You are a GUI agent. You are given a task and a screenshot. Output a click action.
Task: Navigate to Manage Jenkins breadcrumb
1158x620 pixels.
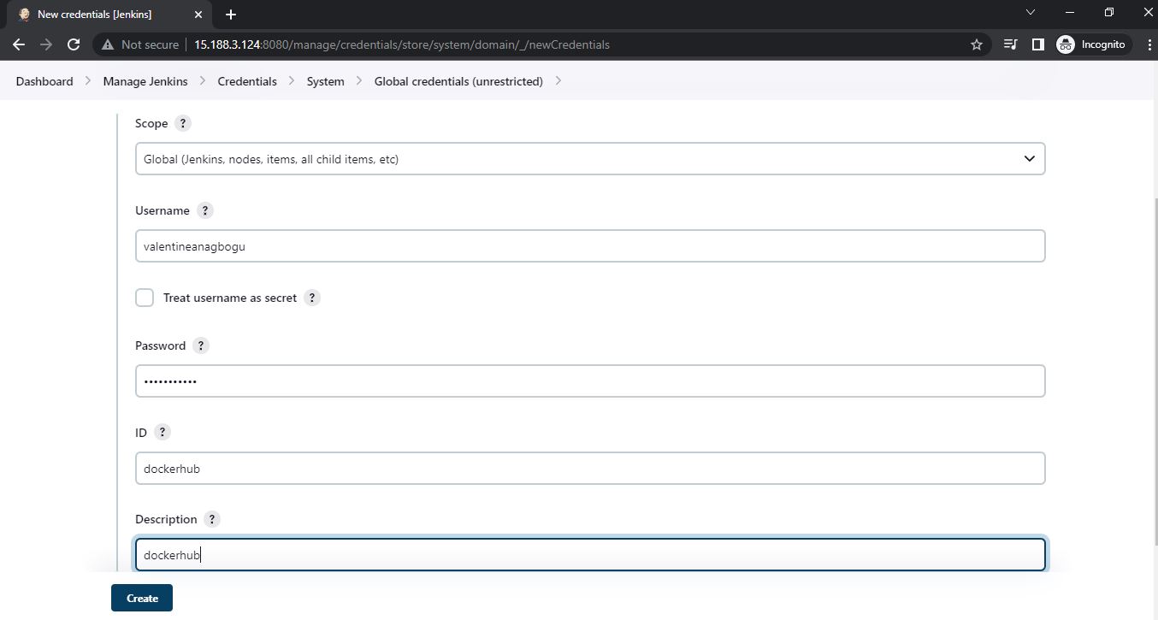tap(145, 81)
